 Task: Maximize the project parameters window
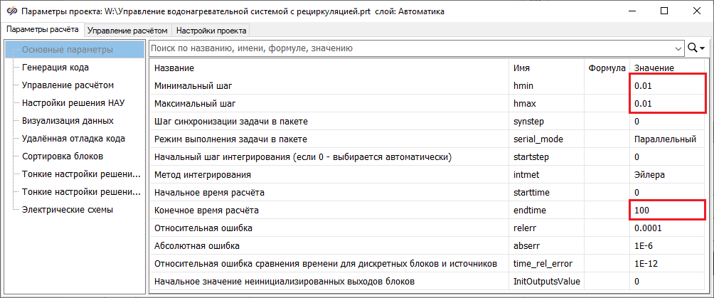tap(664, 11)
